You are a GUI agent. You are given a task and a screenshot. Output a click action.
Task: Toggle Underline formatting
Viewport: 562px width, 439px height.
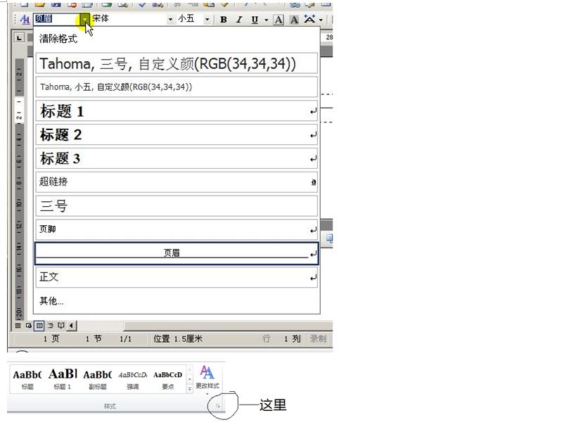(x=255, y=20)
